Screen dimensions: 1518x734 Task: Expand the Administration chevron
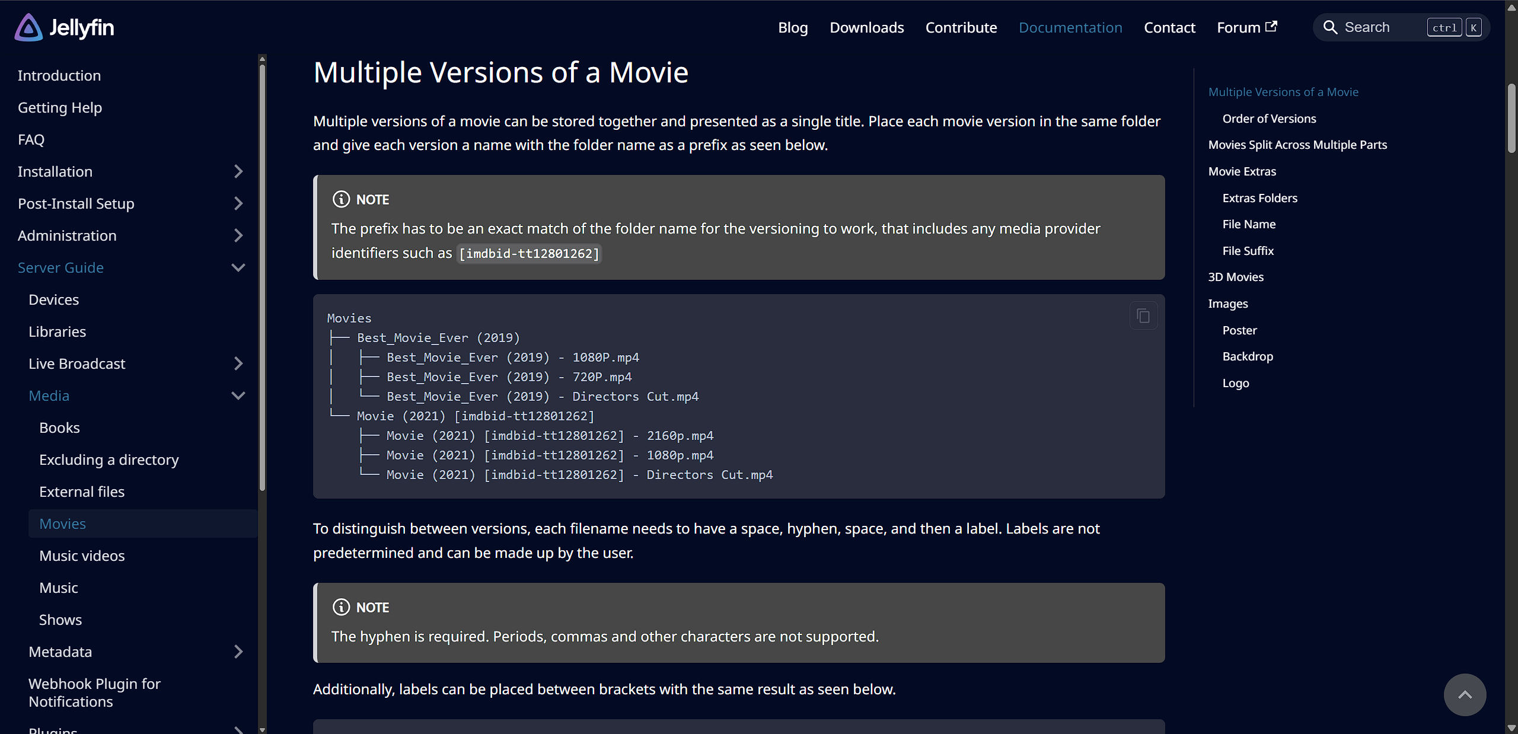(238, 235)
